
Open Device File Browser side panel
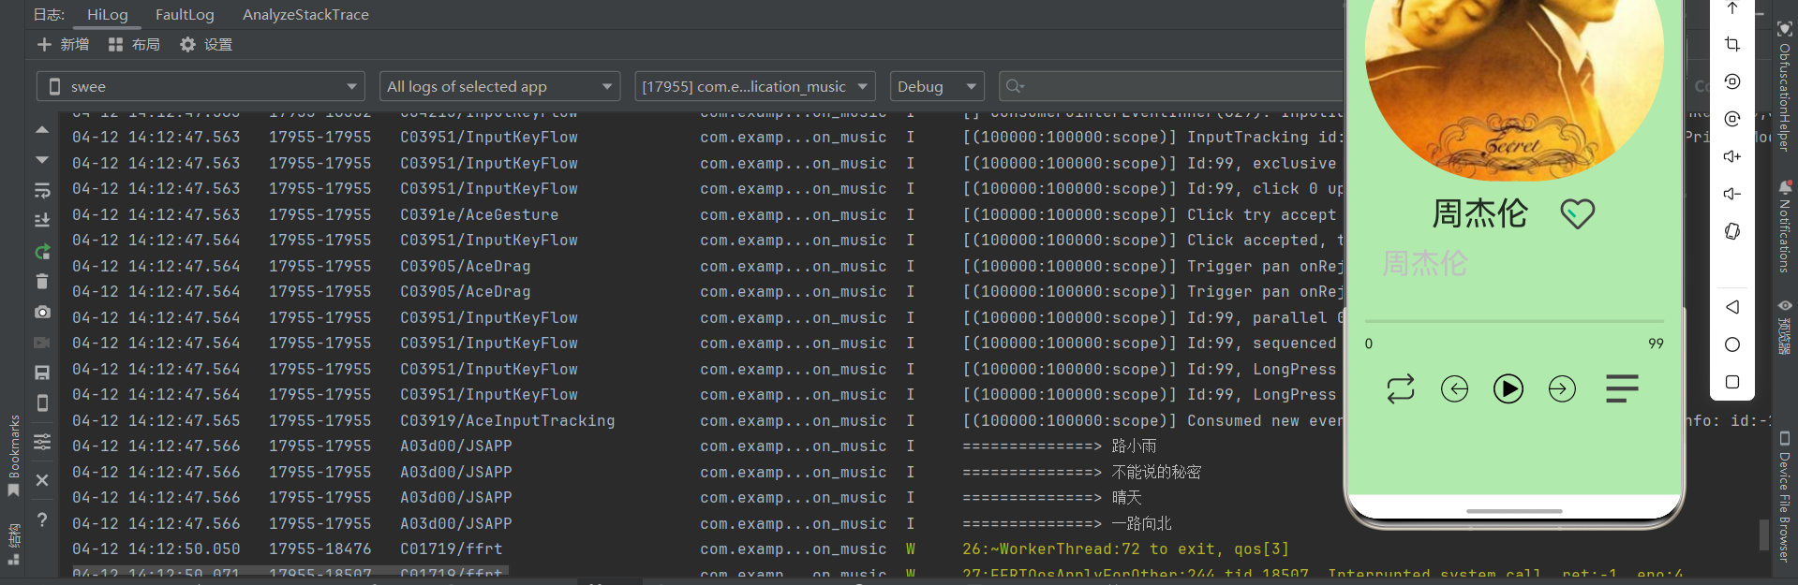[x=1784, y=496]
